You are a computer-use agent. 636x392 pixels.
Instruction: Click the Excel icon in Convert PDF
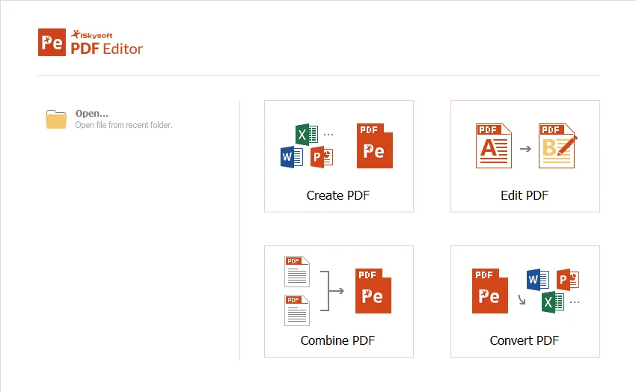tap(553, 302)
